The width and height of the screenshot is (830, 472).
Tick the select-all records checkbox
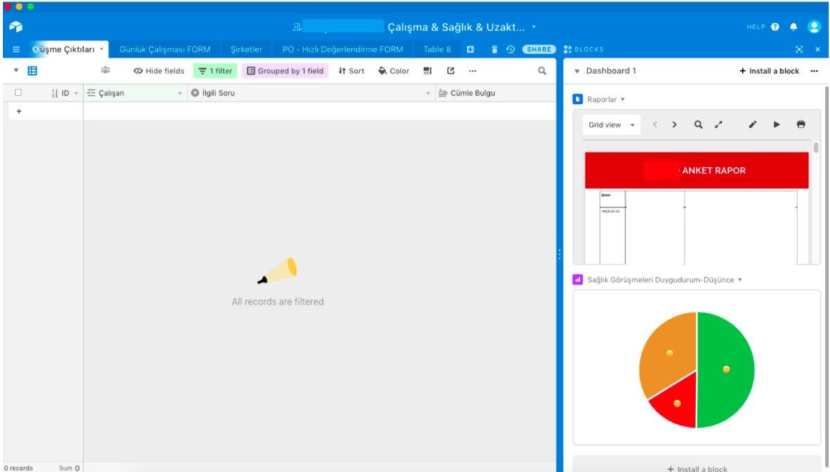(x=18, y=93)
